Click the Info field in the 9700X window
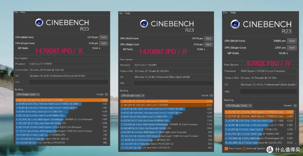303x156 pixels. point(268,91)
